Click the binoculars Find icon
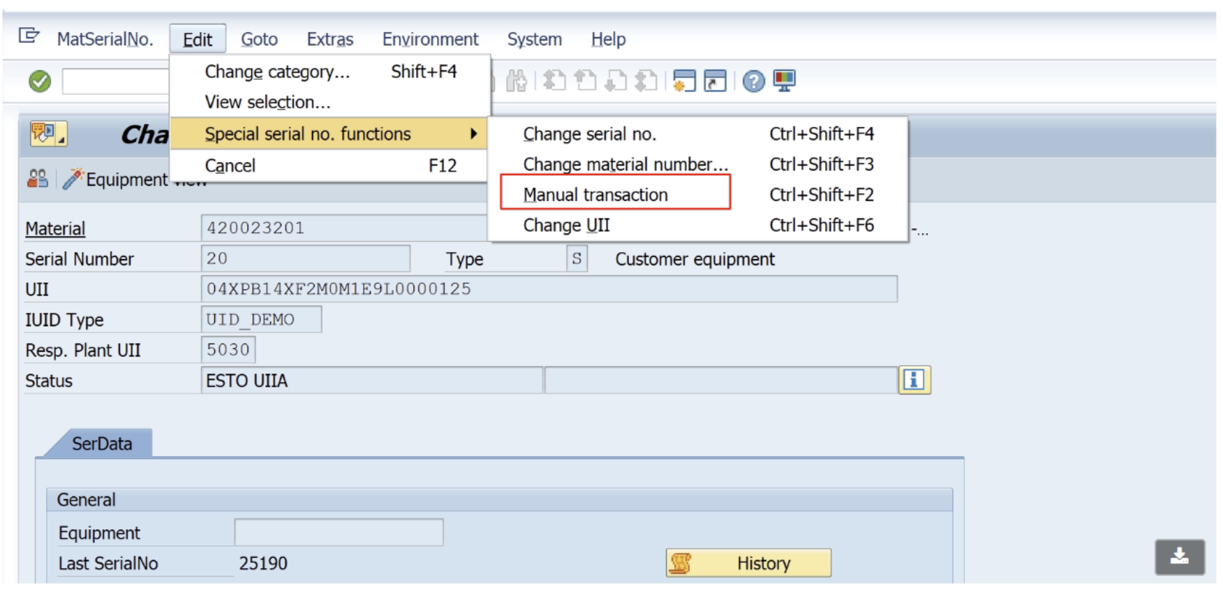Screen dimensions: 1223x592 (517, 82)
